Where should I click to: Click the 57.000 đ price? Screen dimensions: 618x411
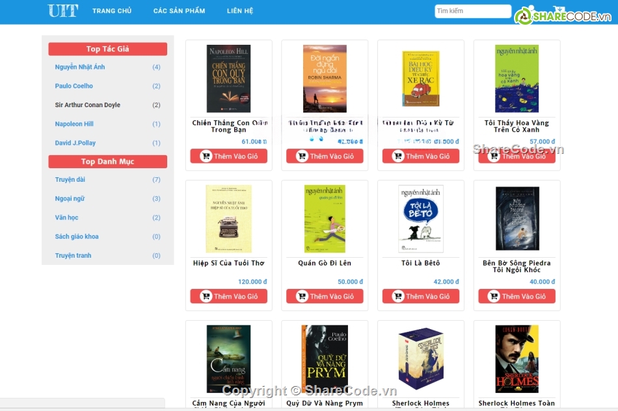(543, 142)
